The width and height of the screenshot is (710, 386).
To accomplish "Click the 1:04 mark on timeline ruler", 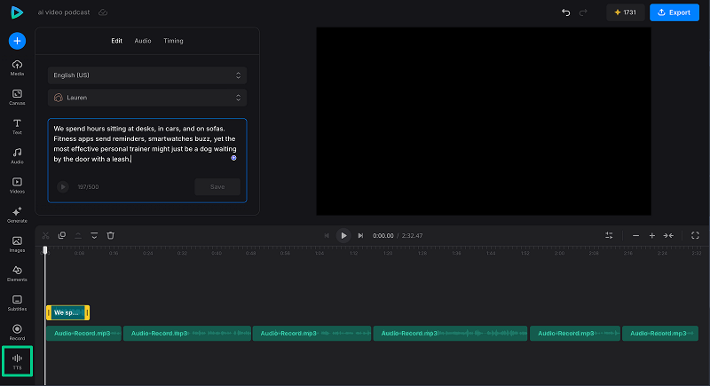I will (x=319, y=253).
